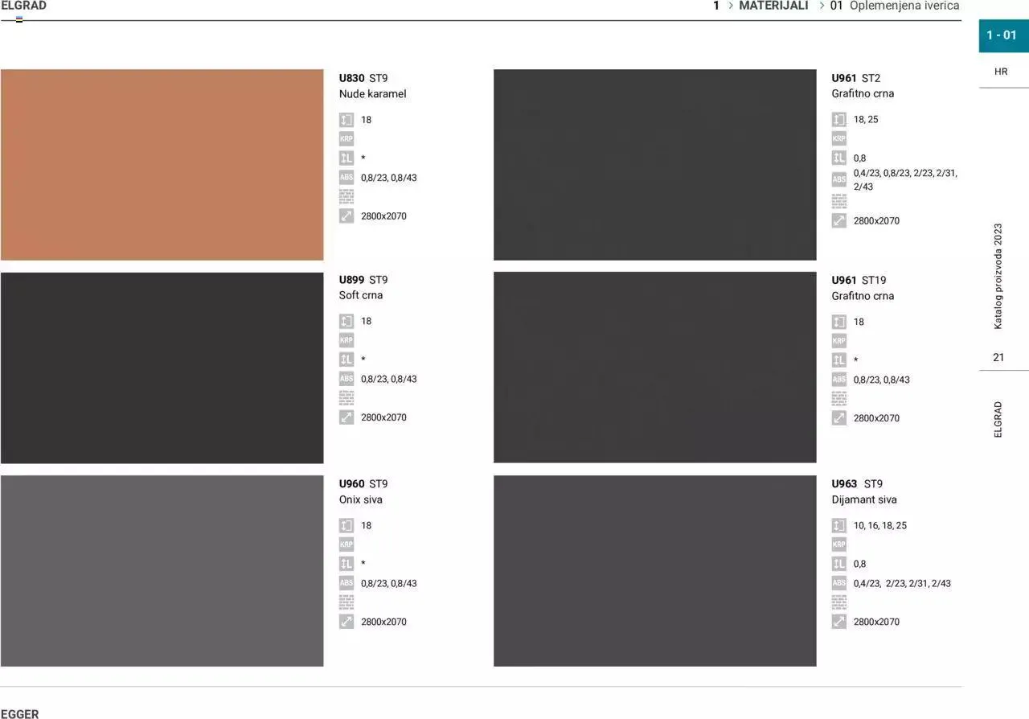
Task: Click the HR language label
Action: pyautogui.click(x=1001, y=72)
